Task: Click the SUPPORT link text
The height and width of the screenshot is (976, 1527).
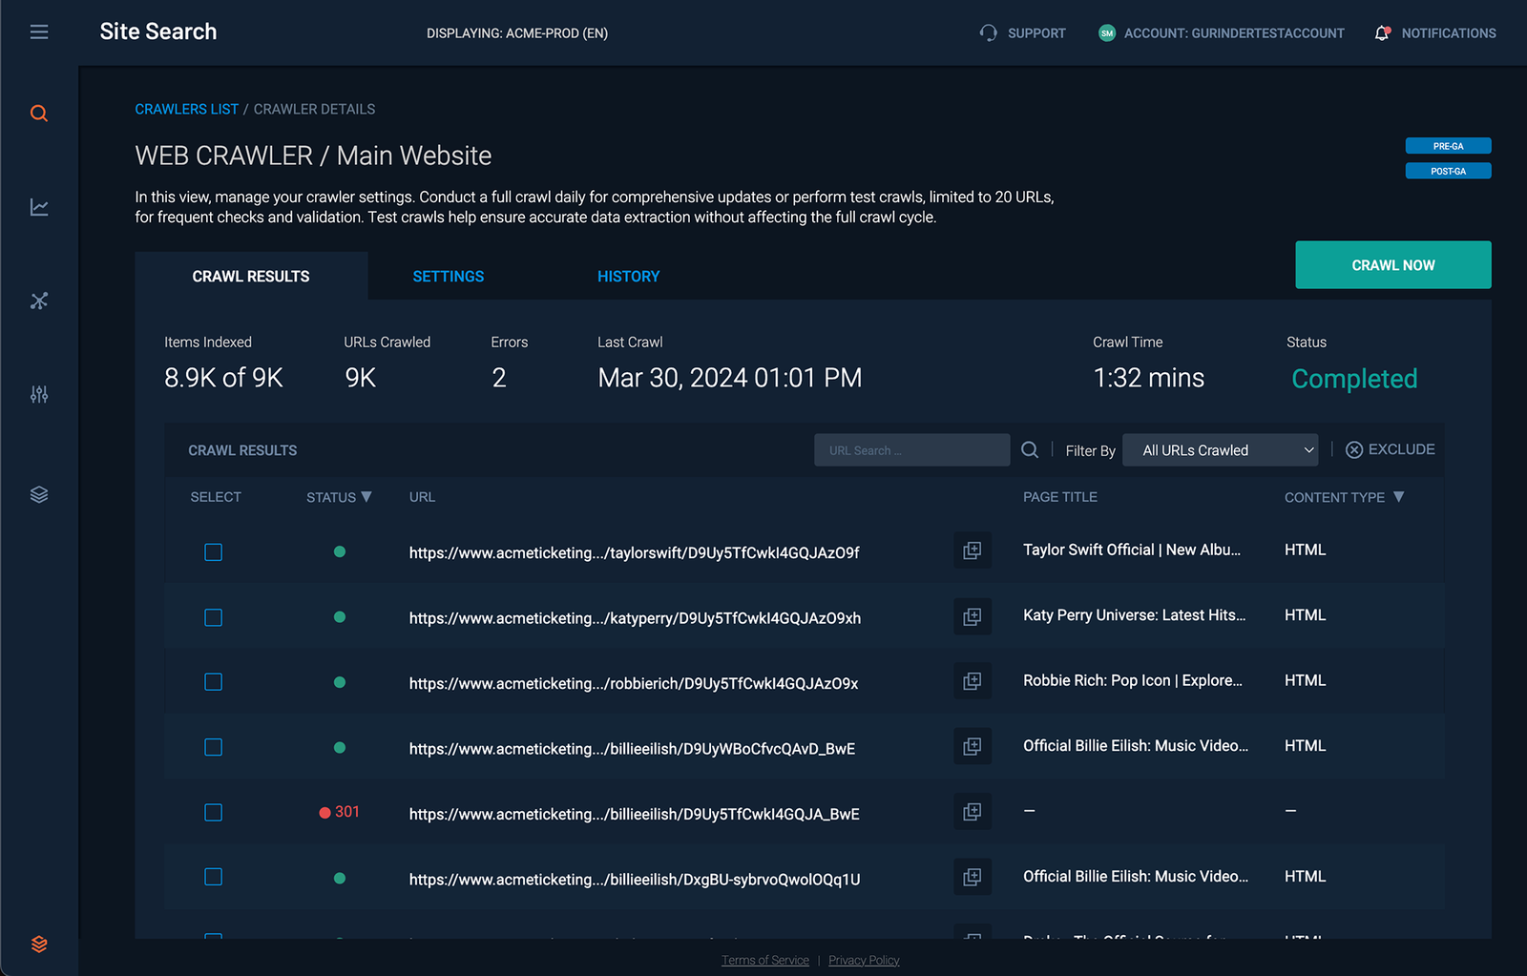Action: click(x=1036, y=33)
